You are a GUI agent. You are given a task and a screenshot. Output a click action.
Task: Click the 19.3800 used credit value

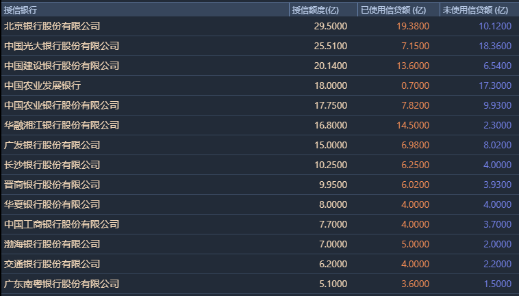point(413,26)
